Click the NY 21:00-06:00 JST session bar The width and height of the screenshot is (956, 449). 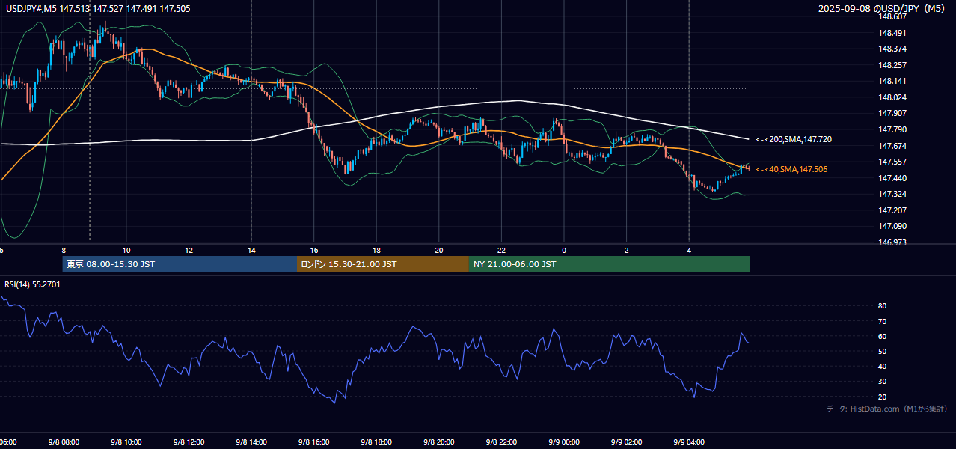pos(610,264)
